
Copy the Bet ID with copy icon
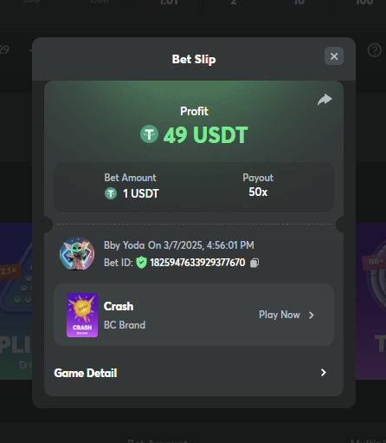(254, 263)
